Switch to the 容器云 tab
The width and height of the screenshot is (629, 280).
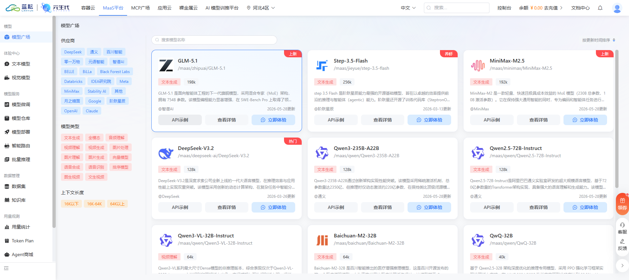point(88,8)
